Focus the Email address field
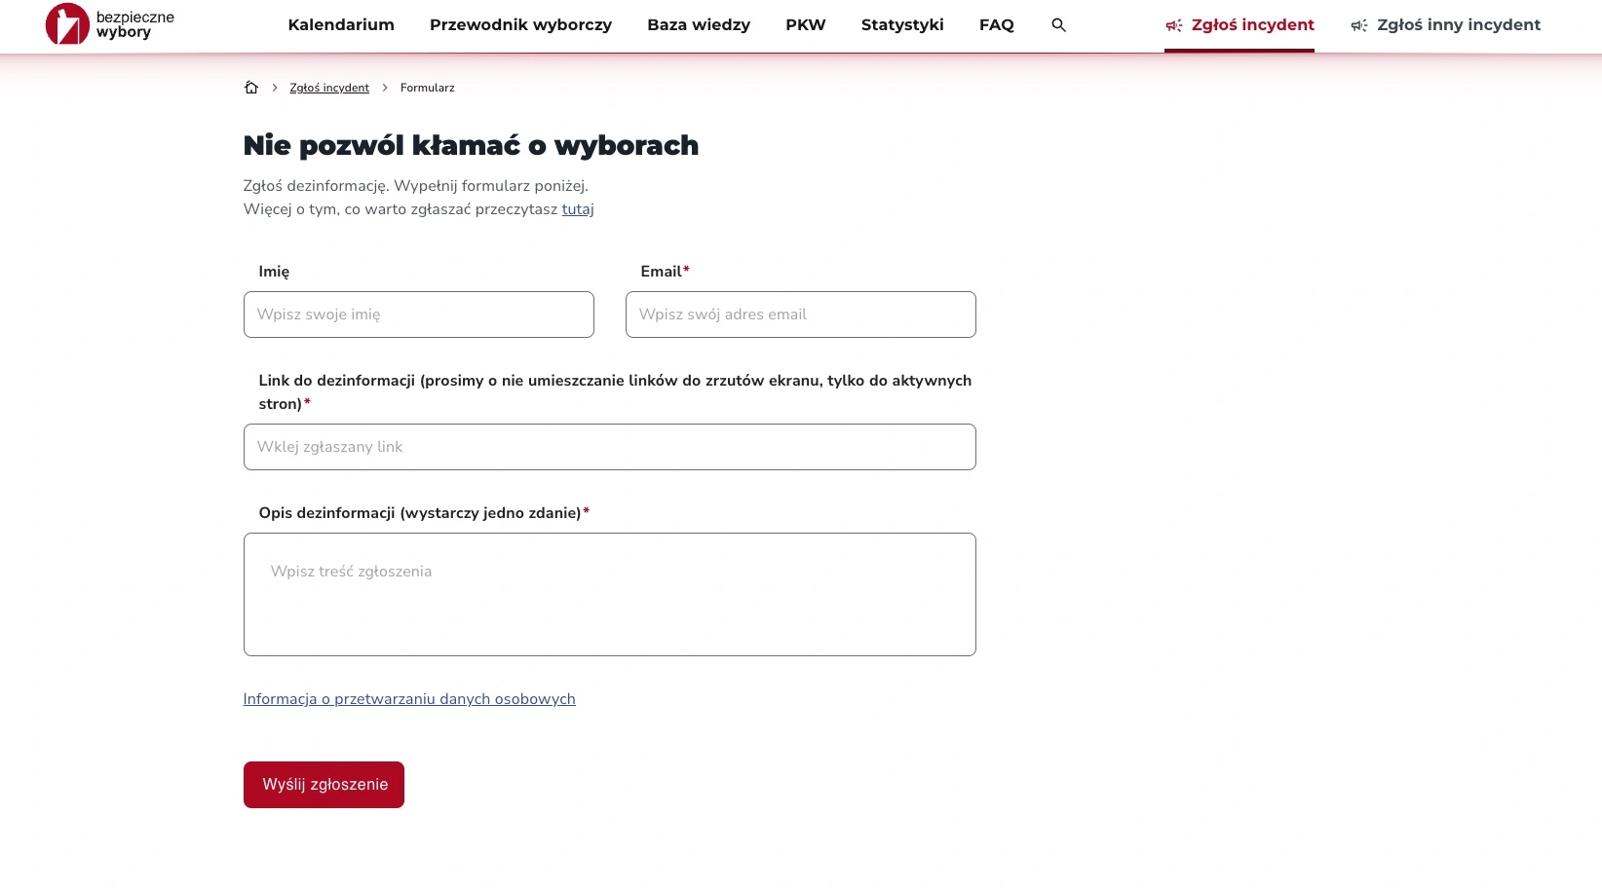 (x=801, y=315)
